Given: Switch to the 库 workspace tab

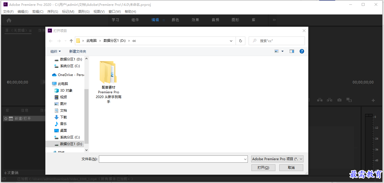Looking at the screenshot, I should coord(254,20).
